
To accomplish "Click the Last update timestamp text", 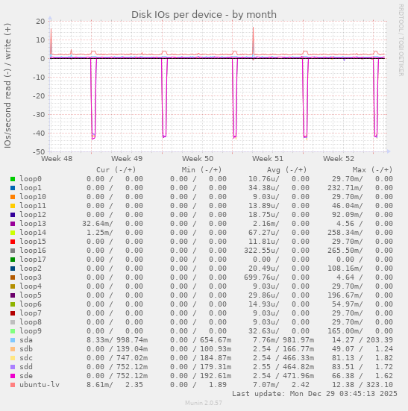I will tap(315, 394).
